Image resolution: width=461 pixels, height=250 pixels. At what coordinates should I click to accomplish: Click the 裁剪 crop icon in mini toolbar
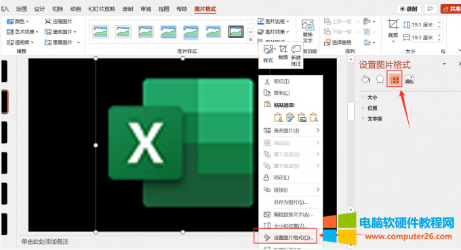point(283,52)
